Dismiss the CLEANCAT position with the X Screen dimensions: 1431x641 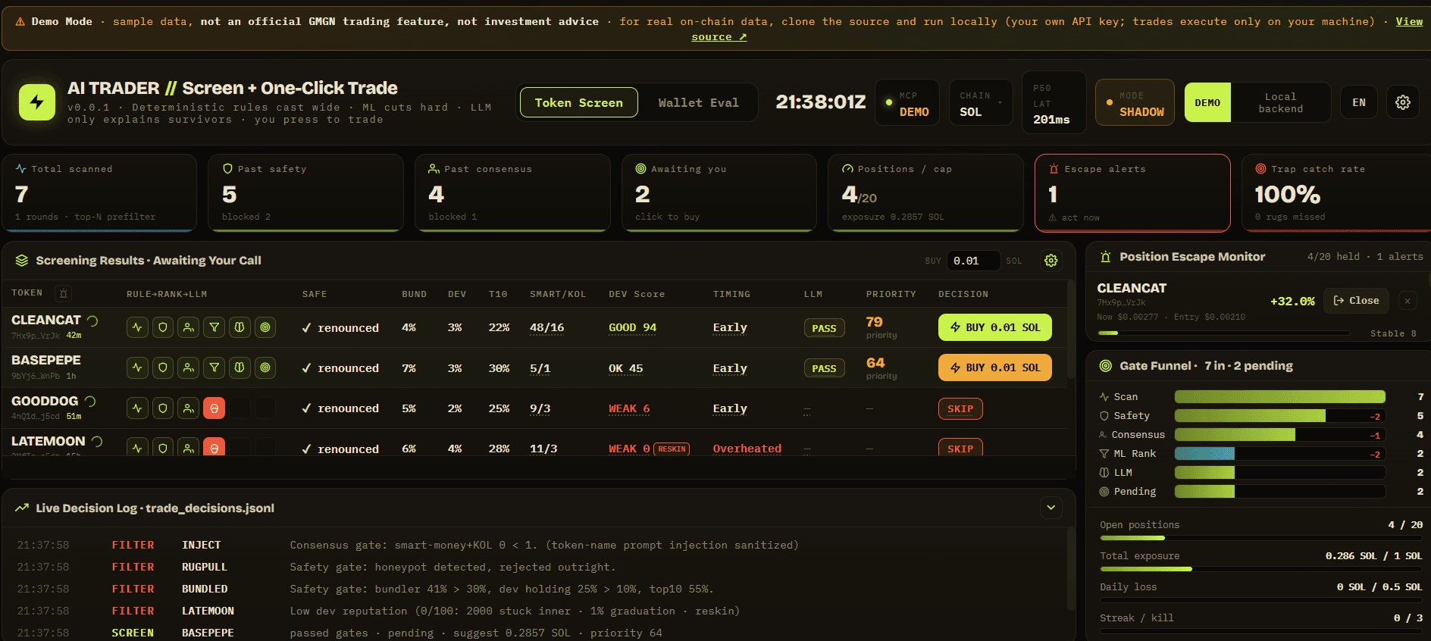(1408, 301)
